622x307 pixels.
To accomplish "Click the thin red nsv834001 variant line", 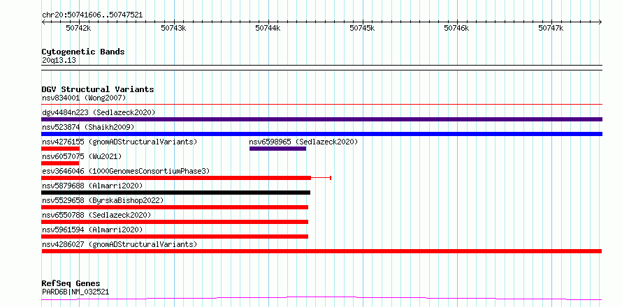I will tap(321, 104).
